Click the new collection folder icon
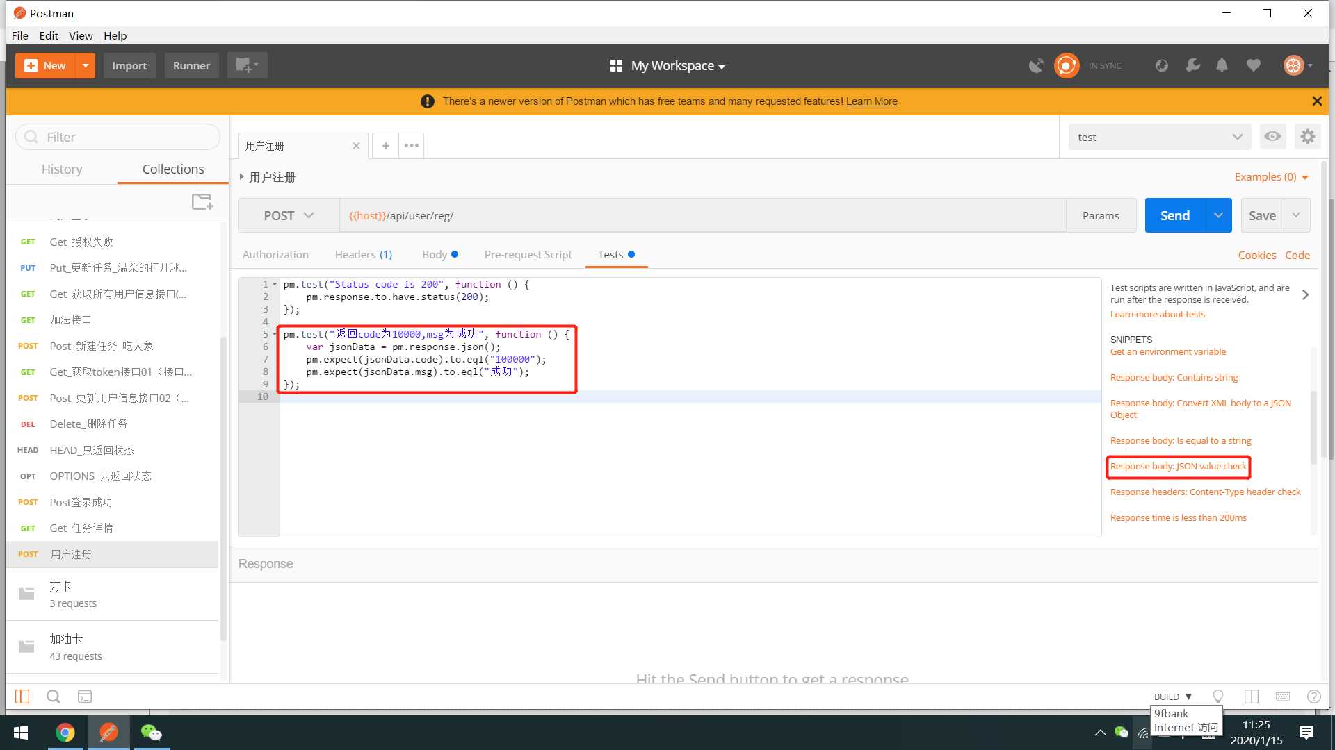Viewport: 1335px width, 750px height. tap(202, 202)
